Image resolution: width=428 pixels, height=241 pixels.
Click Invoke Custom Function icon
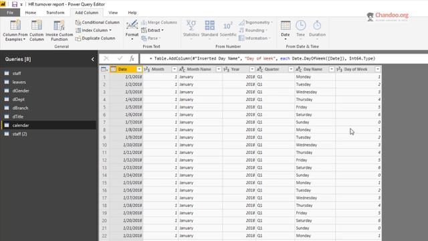[x=59, y=25]
